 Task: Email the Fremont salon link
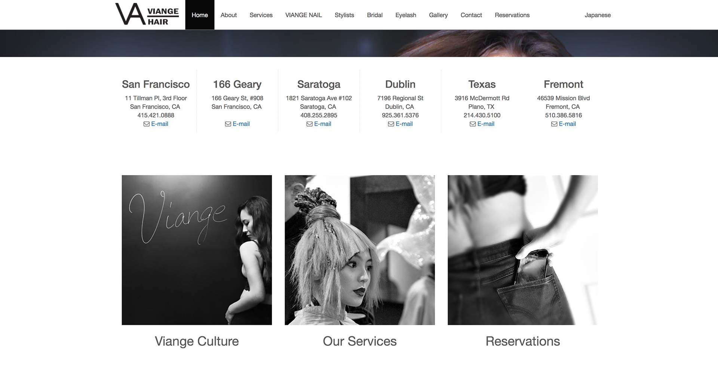567,124
